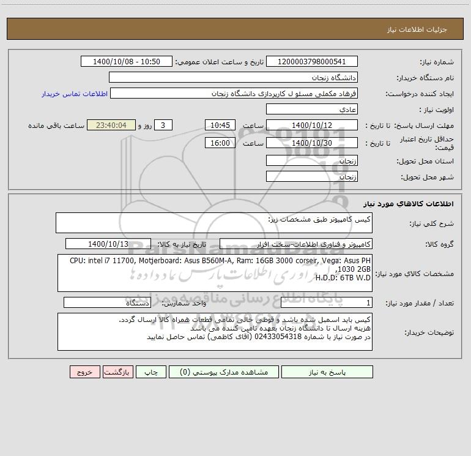Image resolution: width=471 pixels, height=456 pixels.
Task: Click the goods group field کامپیوتر و فناوری اطلاعات
Action: click(296, 244)
